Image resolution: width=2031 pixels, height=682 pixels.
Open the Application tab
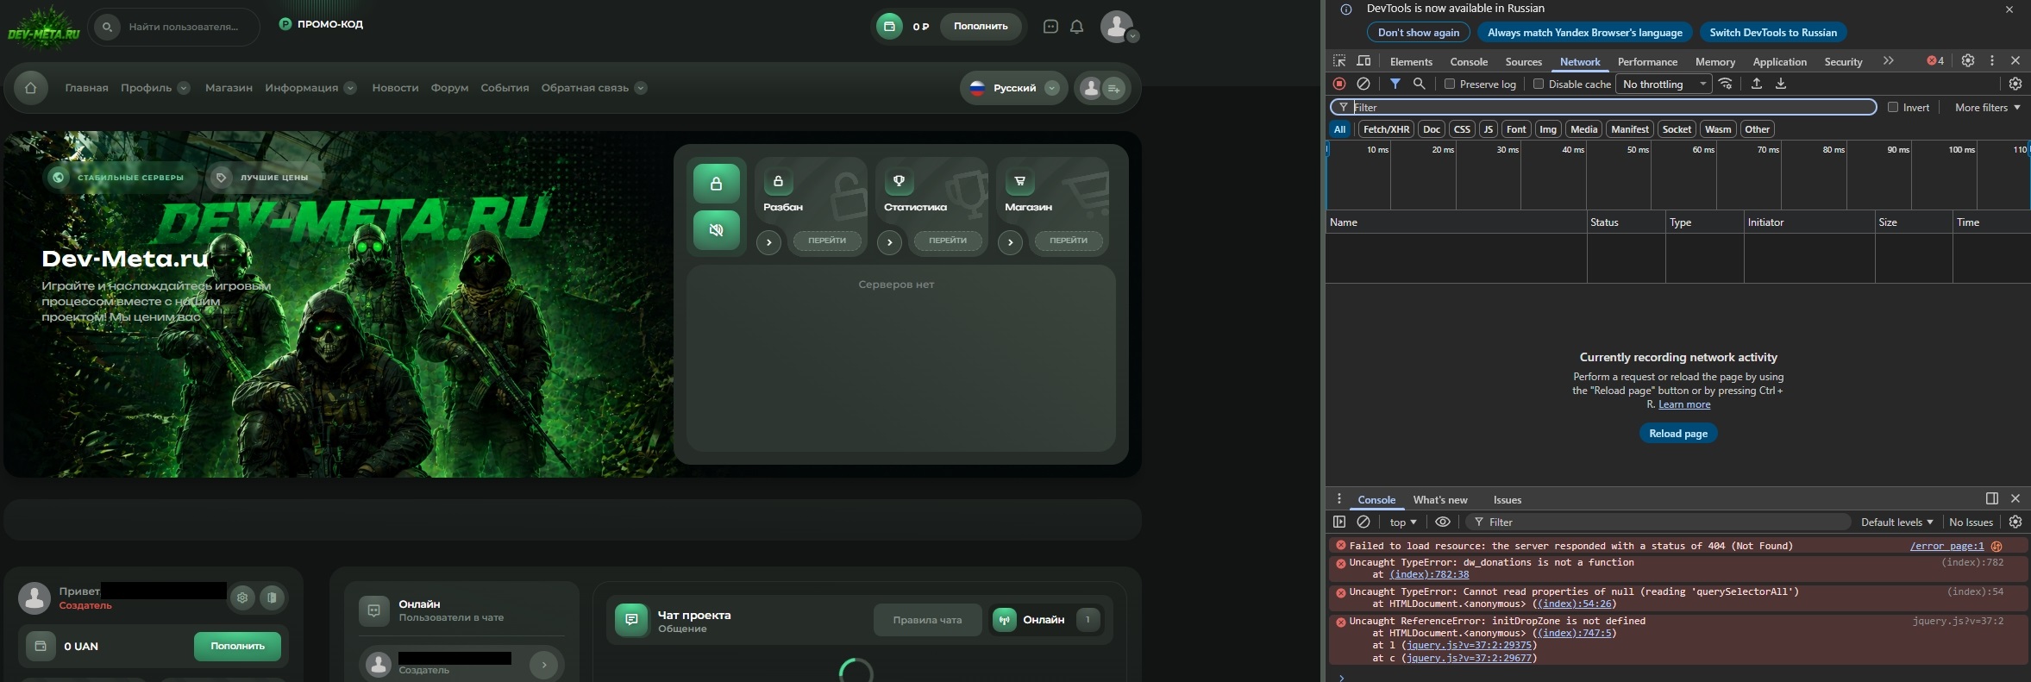tap(1780, 61)
